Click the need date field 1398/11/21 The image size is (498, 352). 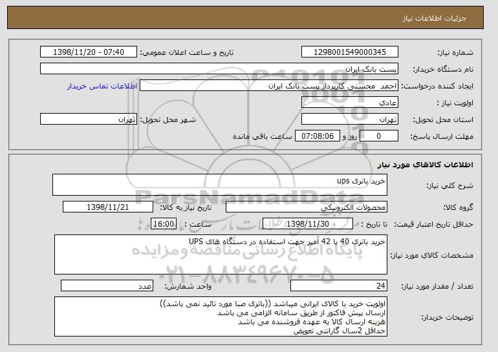pos(108,207)
